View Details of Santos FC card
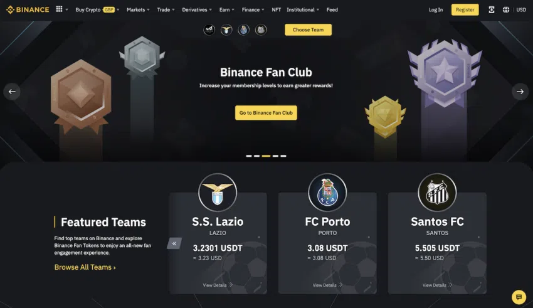The height and width of the screenshot is (308, 533). pos(437,285)
